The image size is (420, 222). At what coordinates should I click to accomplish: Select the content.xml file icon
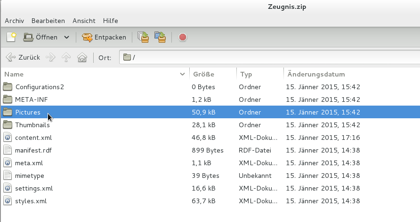[x=8, y=138]
